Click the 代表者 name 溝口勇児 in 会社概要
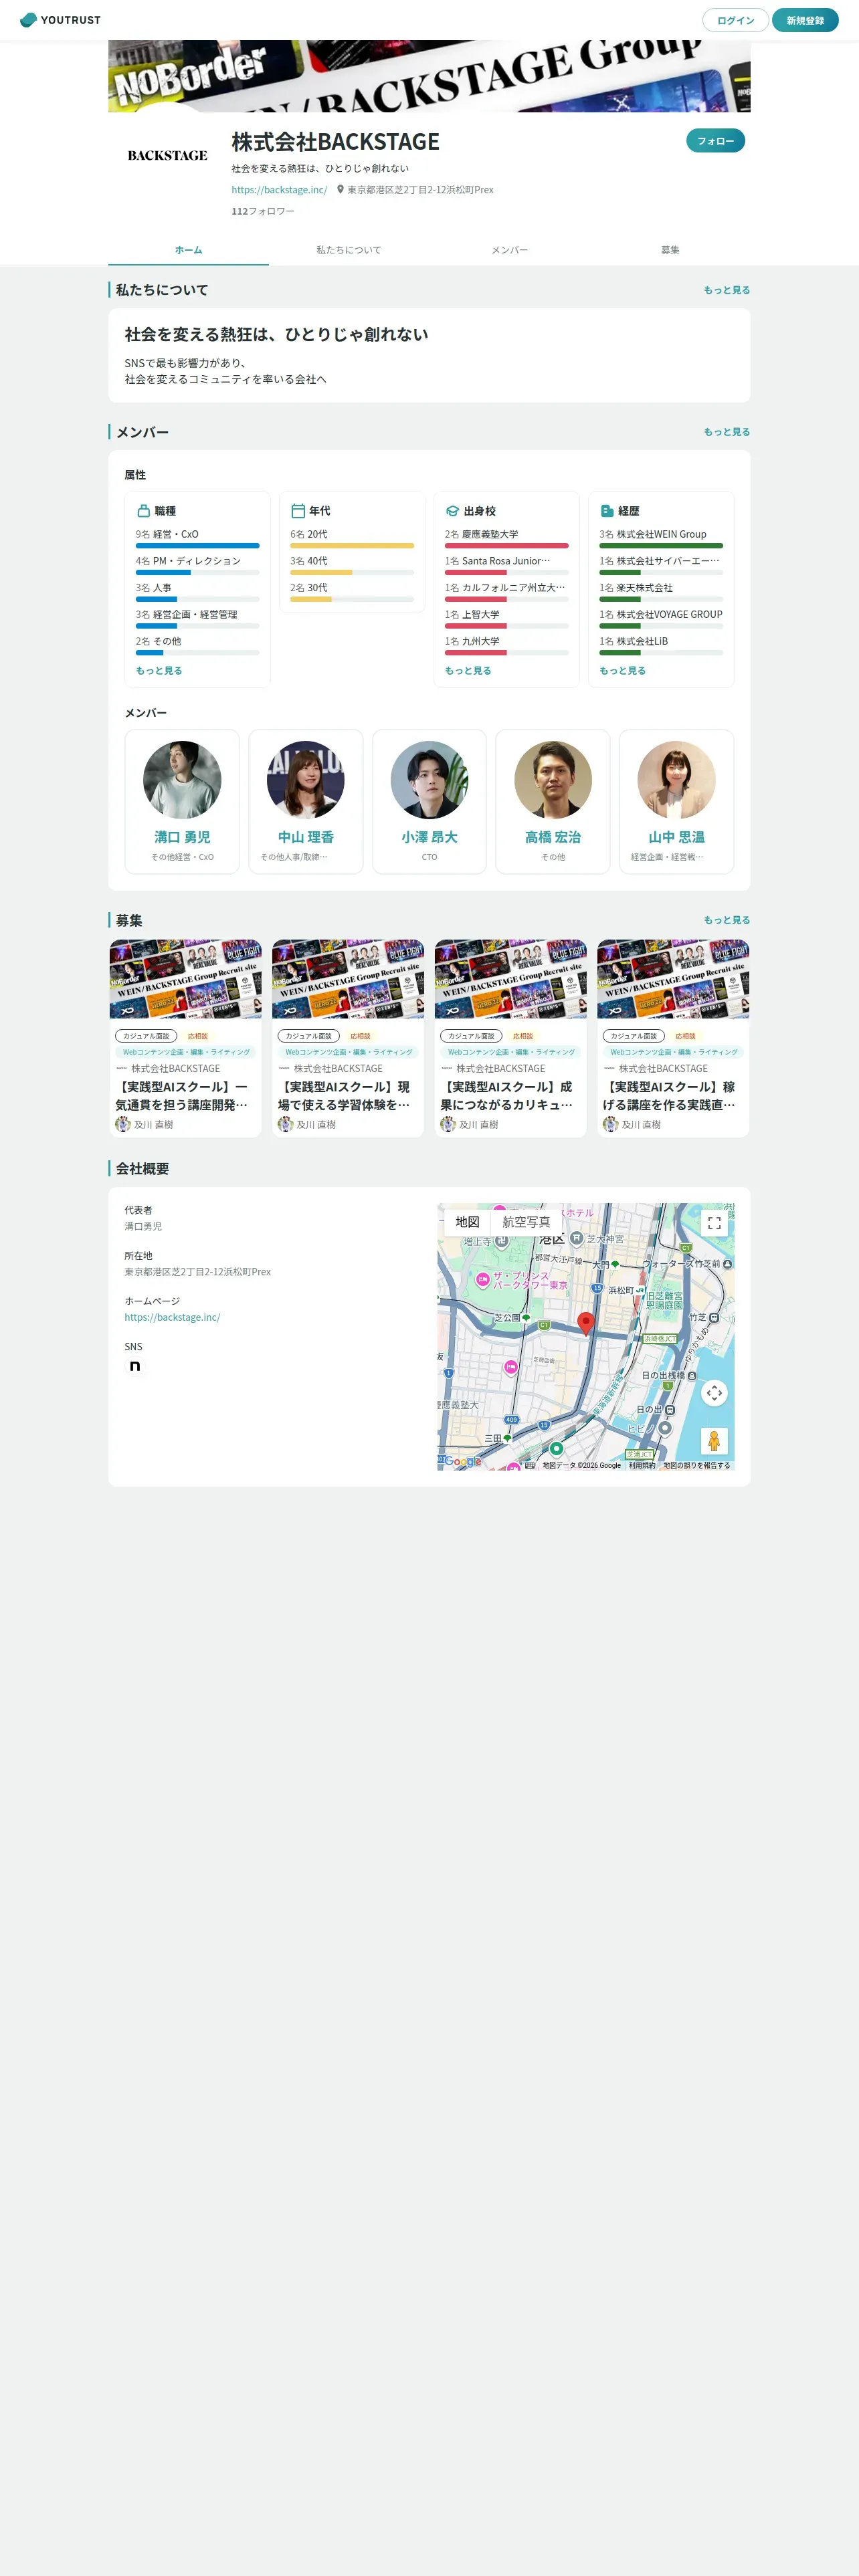The image size is (859, 2576). (143, 1227)
